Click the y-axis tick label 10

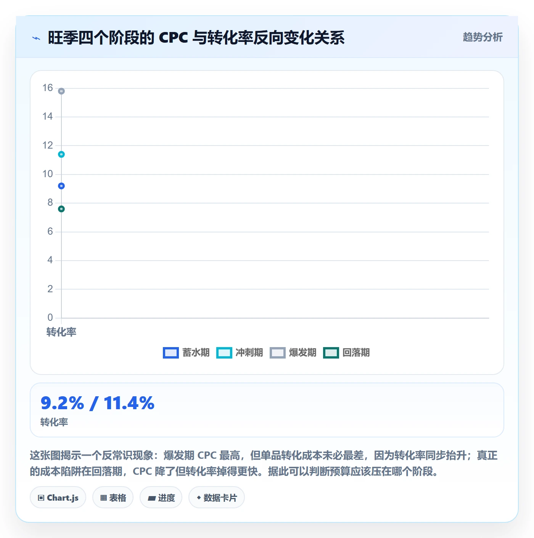[x=48, y=174]
